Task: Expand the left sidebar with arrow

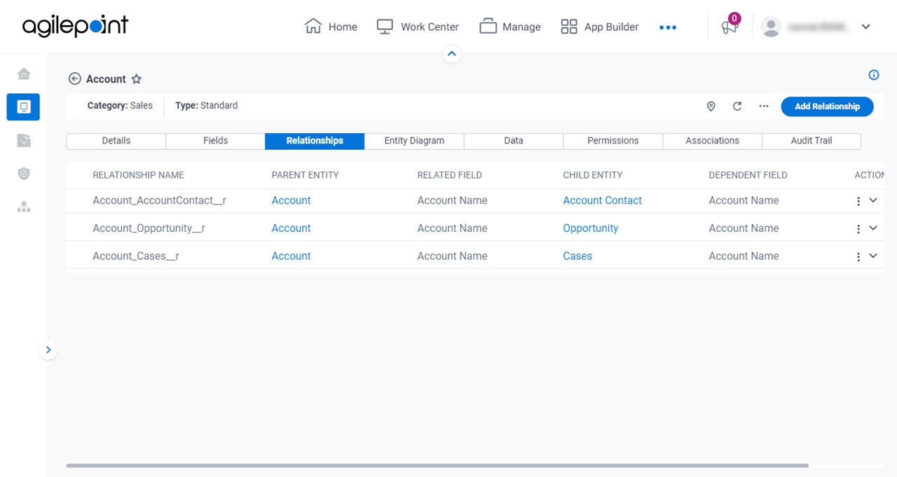Action: pyautogui.click(x=48, y=350)
